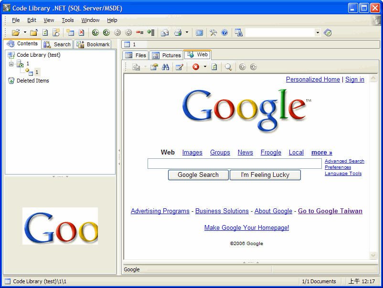Open the Window menu

(x=90, y=20)
